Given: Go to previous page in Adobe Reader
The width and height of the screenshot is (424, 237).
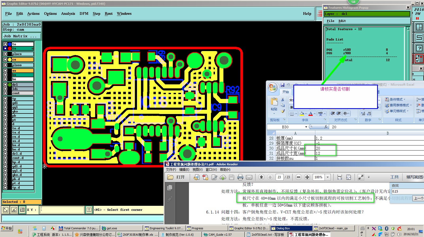Looking at the screenshot, I should [261, 177].
